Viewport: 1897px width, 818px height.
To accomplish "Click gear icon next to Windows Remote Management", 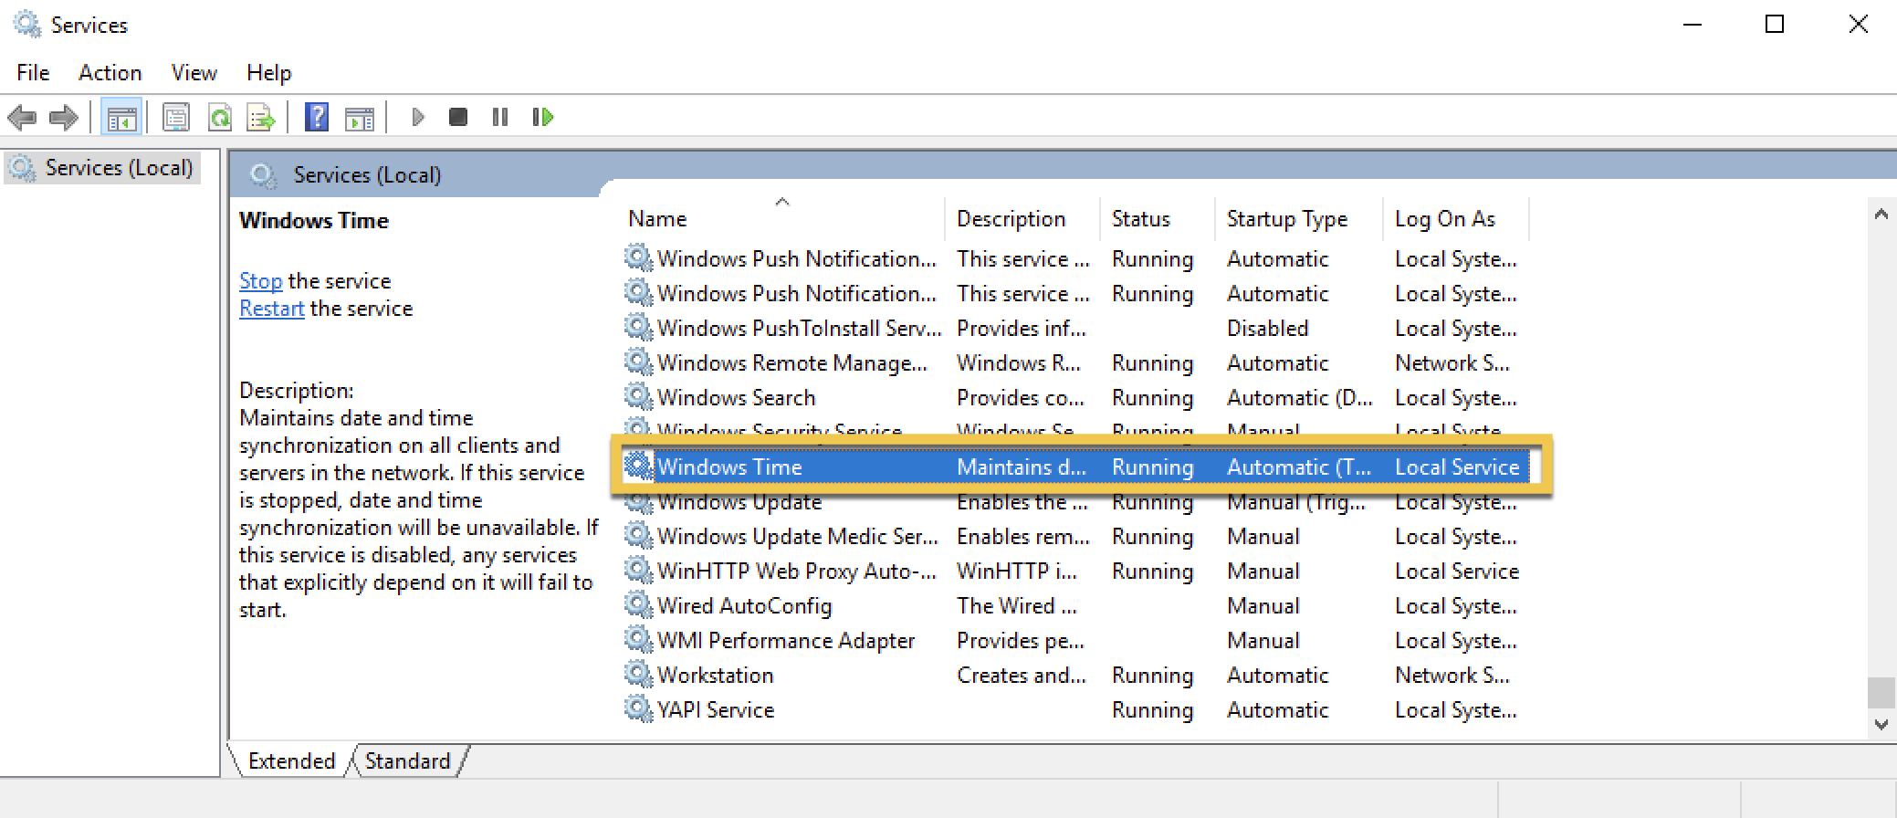I will pos(638,362).
